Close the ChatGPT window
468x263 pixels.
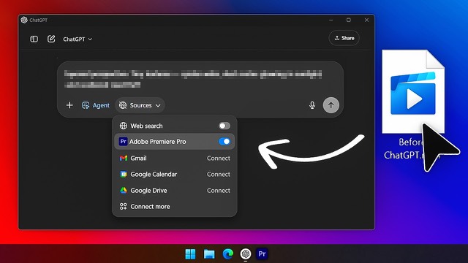point(366,20)
